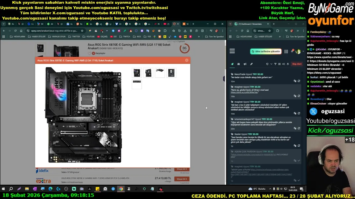The height and width of the screenshot is (199, 355).
Task: Select the megaphone icon tab in Streamlabs
Action: tap(245, 64)
